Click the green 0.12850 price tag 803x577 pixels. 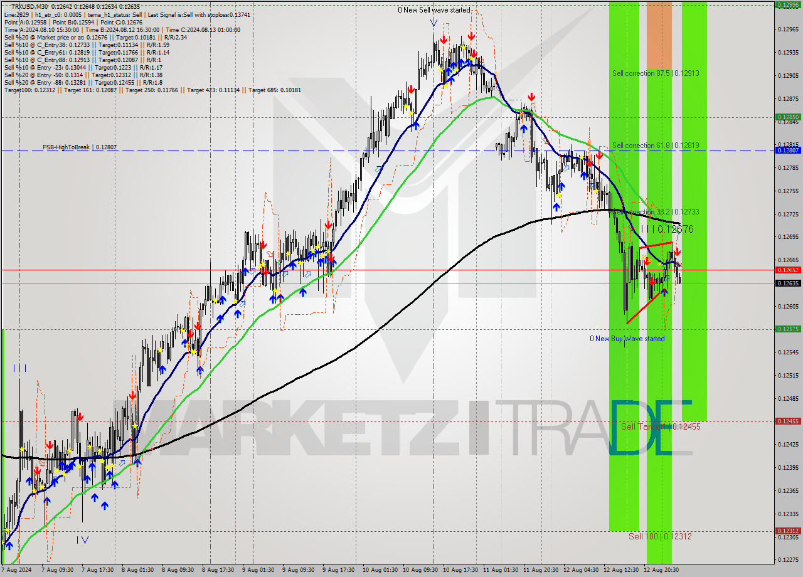788,117
